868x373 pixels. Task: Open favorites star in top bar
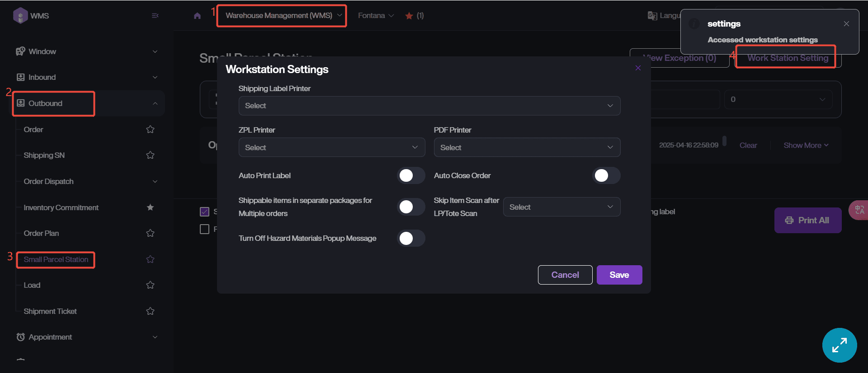pos(409,16)
